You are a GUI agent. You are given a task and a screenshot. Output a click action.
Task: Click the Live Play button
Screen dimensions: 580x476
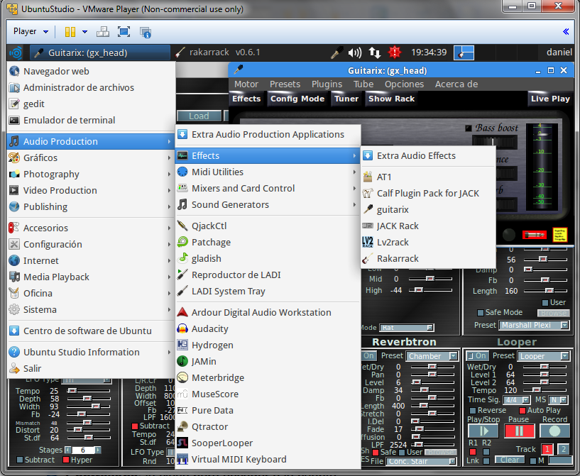pos(549,99)
